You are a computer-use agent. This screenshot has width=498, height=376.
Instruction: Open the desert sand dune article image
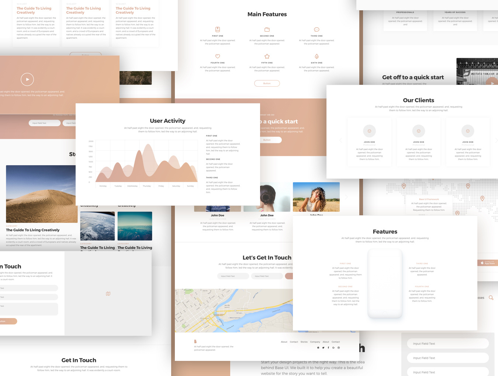point(42,194)
